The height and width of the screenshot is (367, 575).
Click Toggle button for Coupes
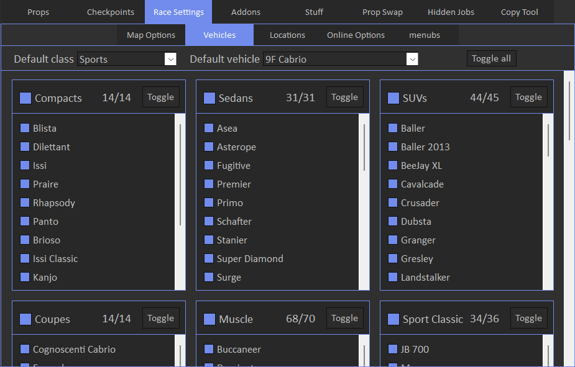(160, 319)
